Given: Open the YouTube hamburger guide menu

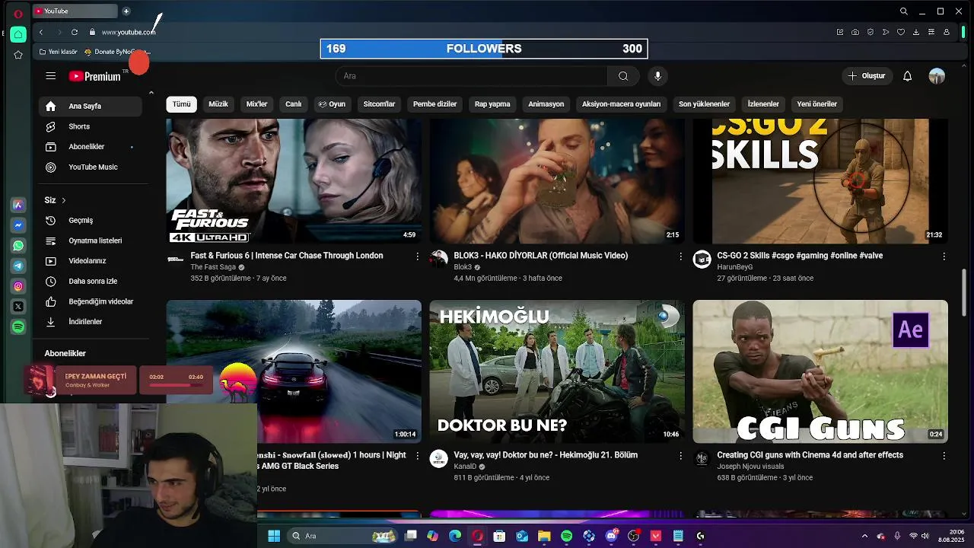Looking at the screenshot, I should 50,76.
